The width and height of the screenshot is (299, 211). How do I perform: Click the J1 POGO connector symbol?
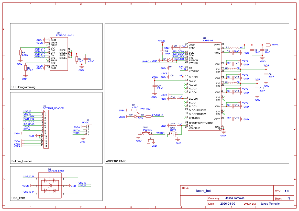89,131
